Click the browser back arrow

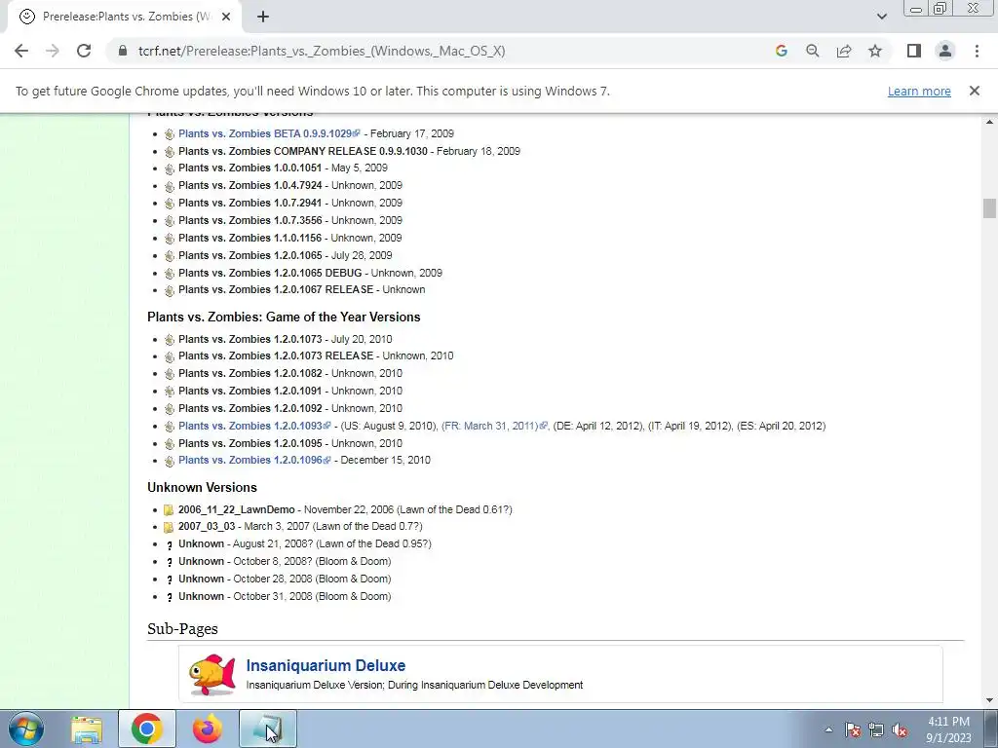point(21,51)
